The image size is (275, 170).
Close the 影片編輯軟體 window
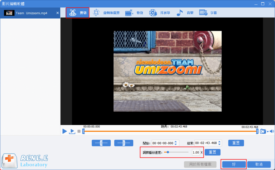tap(270, 4)
